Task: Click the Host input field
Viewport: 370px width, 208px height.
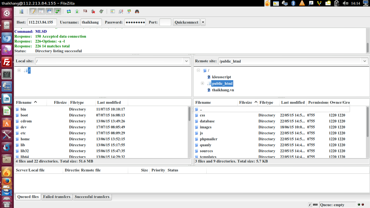Action: (x=42, y=22)
